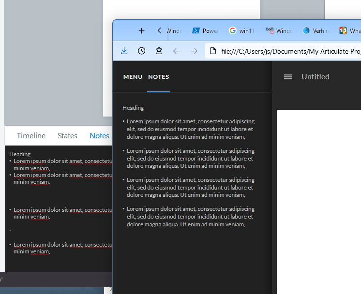Click the white slide area in player

tap(318, 202)
